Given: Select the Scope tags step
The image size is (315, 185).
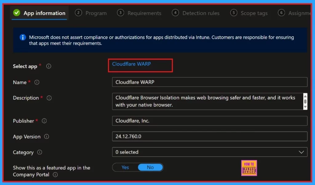Looking at the screenshot, I should (249, 13).
